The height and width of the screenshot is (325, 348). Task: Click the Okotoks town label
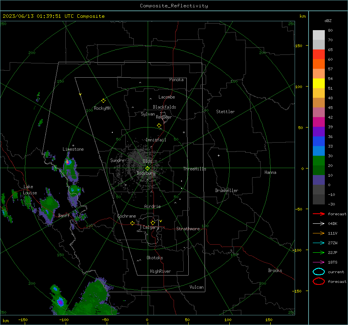click(x=155, y=258)
